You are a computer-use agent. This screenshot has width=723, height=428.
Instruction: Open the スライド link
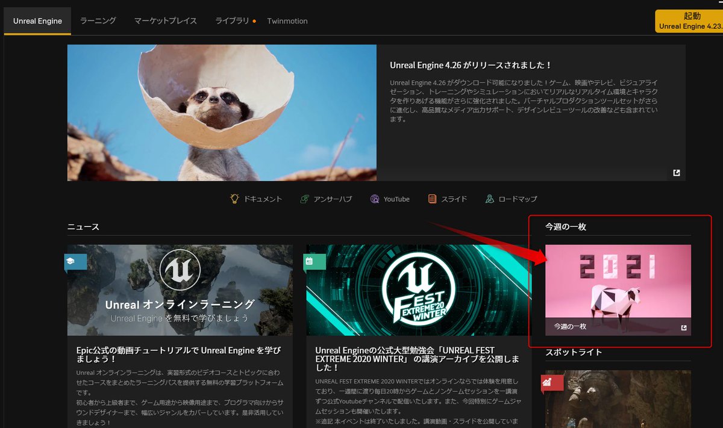[454, 199]
